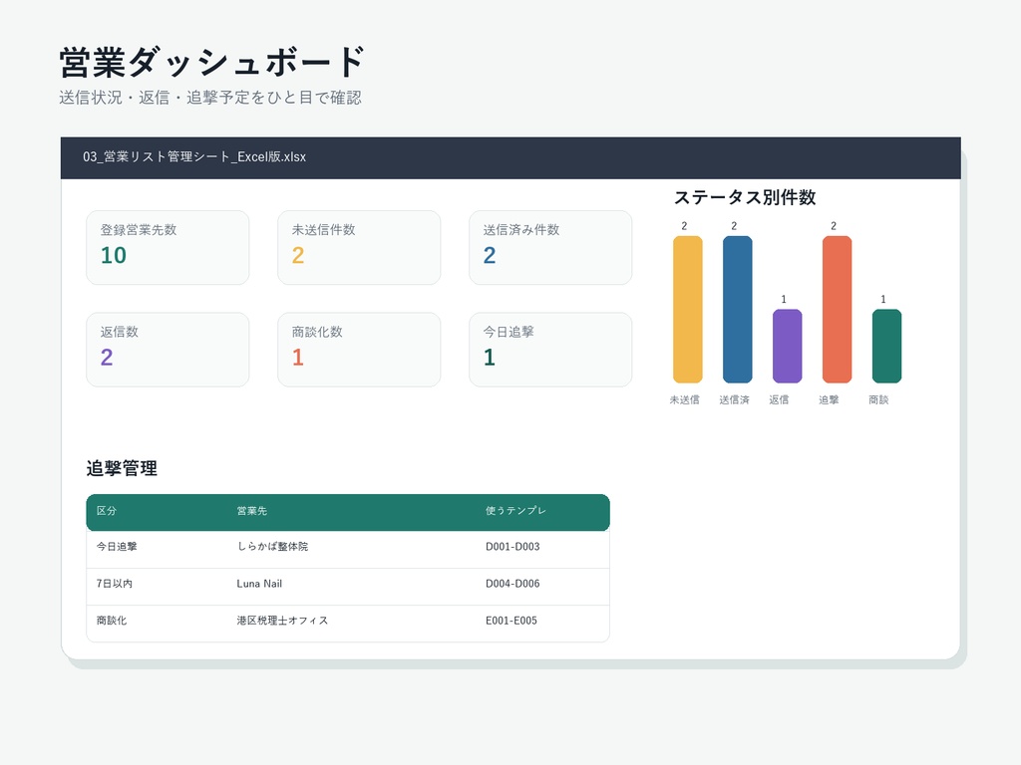Screen dimensions: 1021x765
Task: Click the 営業ダッシュボード page title
Action: (x=211, y=63)
